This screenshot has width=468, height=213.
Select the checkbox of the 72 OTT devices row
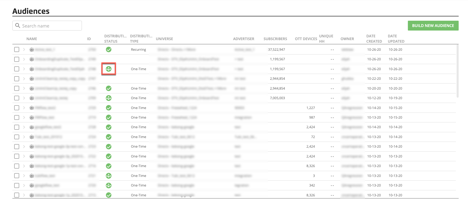point(17,137)
